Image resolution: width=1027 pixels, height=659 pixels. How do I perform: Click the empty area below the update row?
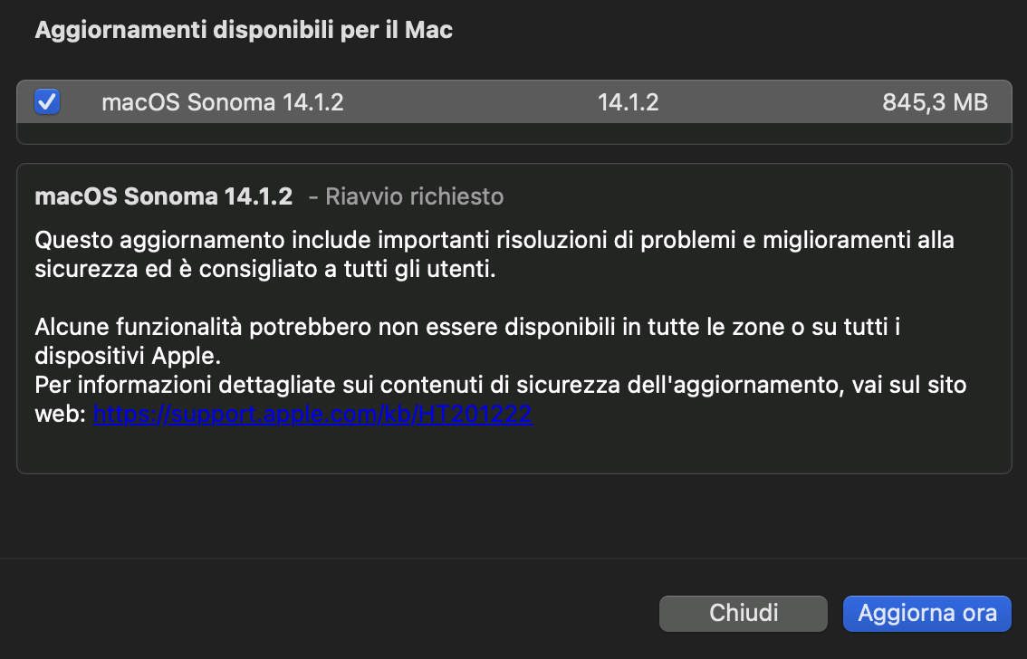513,133
